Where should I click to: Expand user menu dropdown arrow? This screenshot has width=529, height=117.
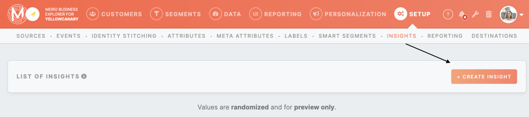click(521, 15)
